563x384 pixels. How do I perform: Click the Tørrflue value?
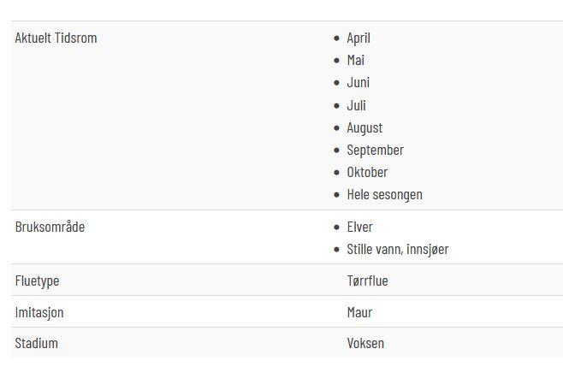pyautogui.click(x=367, y=281)
